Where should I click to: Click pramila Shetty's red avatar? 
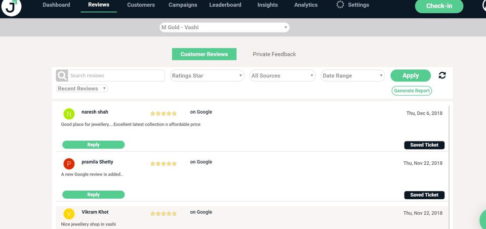[x=69, y=164]
